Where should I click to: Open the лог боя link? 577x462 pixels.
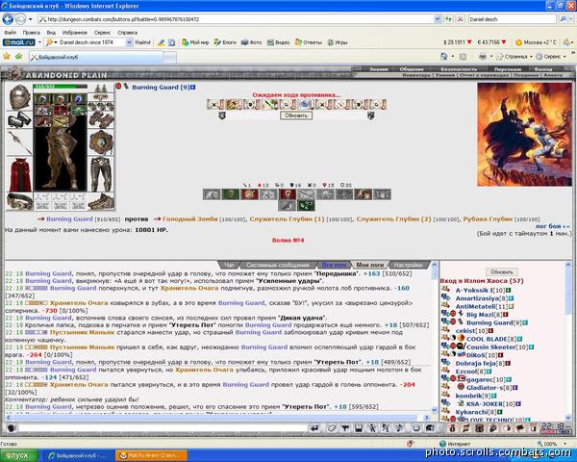(x=552, y=226)
